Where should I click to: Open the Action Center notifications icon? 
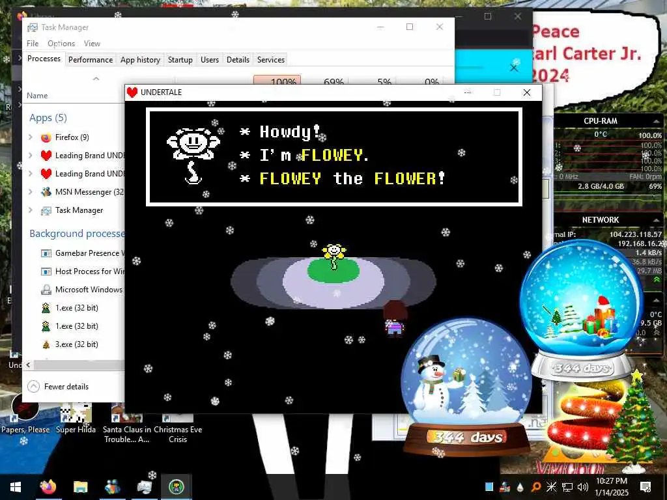(x=646, y=487)
